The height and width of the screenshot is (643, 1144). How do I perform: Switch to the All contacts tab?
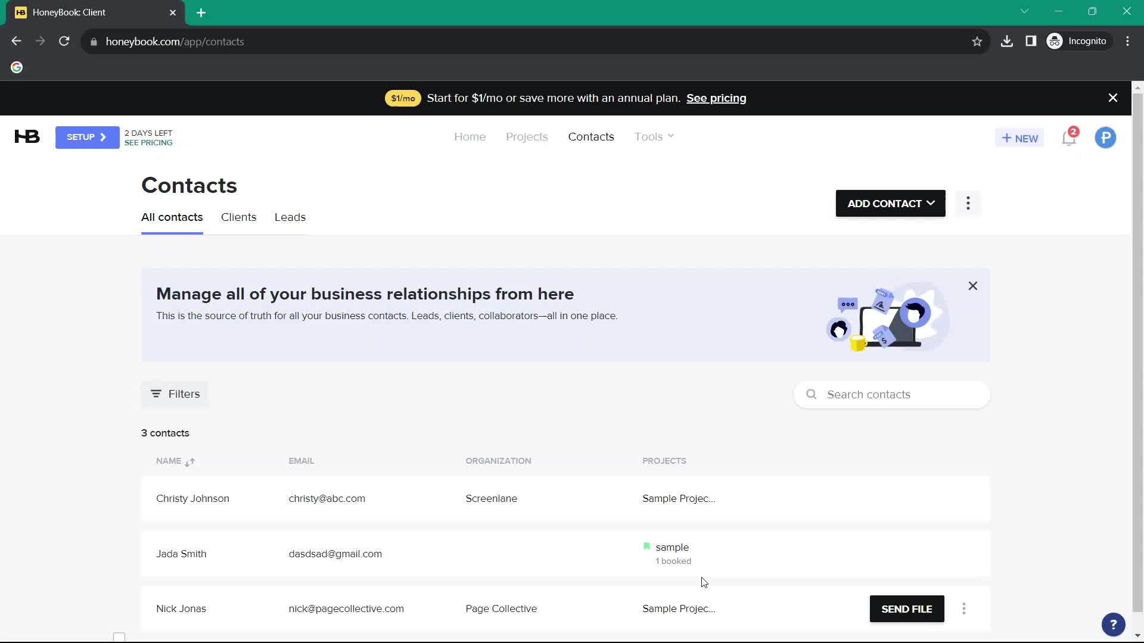click(172, 217)
